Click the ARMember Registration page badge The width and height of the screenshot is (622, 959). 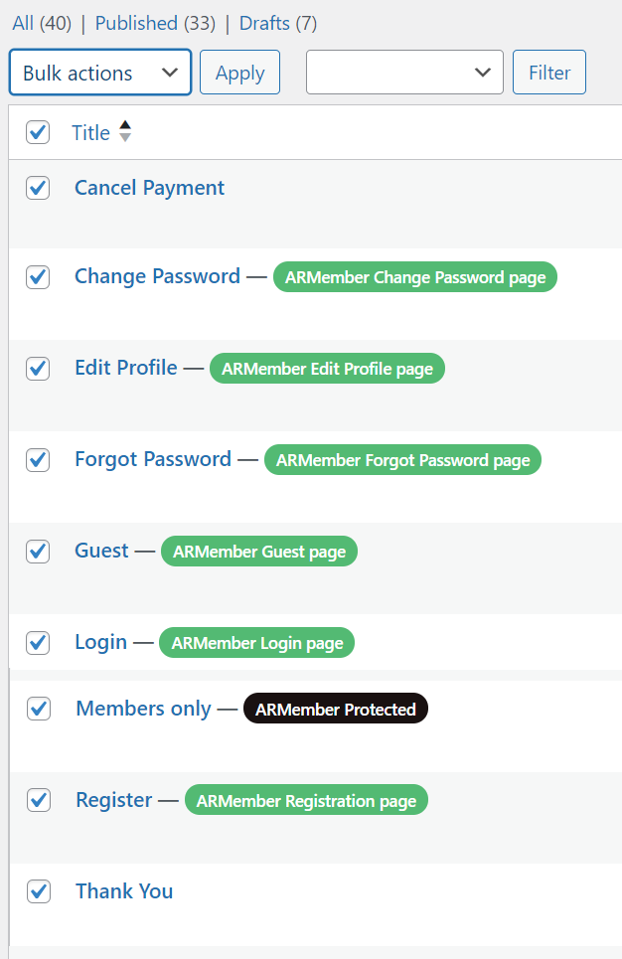[306, 800]
